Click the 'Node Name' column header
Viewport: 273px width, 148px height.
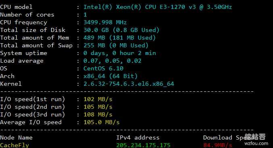coord(16,137)
